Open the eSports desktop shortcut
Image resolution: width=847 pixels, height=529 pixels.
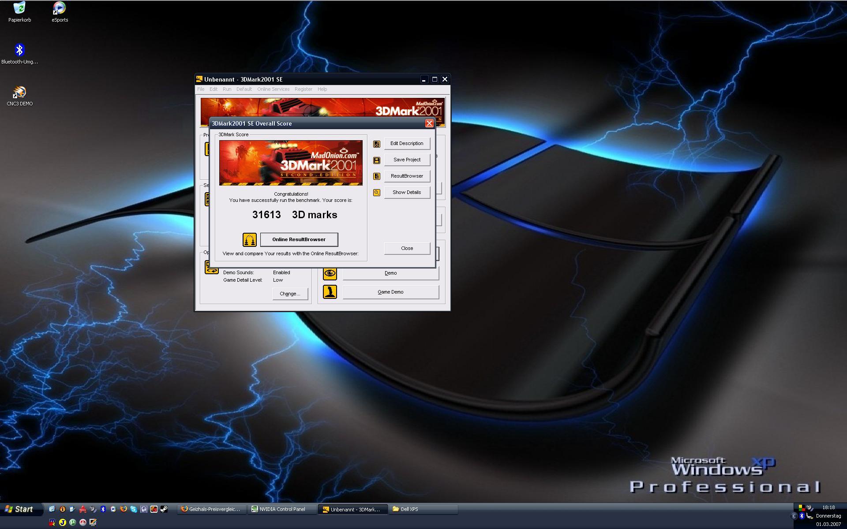click(x=60, y=12)
